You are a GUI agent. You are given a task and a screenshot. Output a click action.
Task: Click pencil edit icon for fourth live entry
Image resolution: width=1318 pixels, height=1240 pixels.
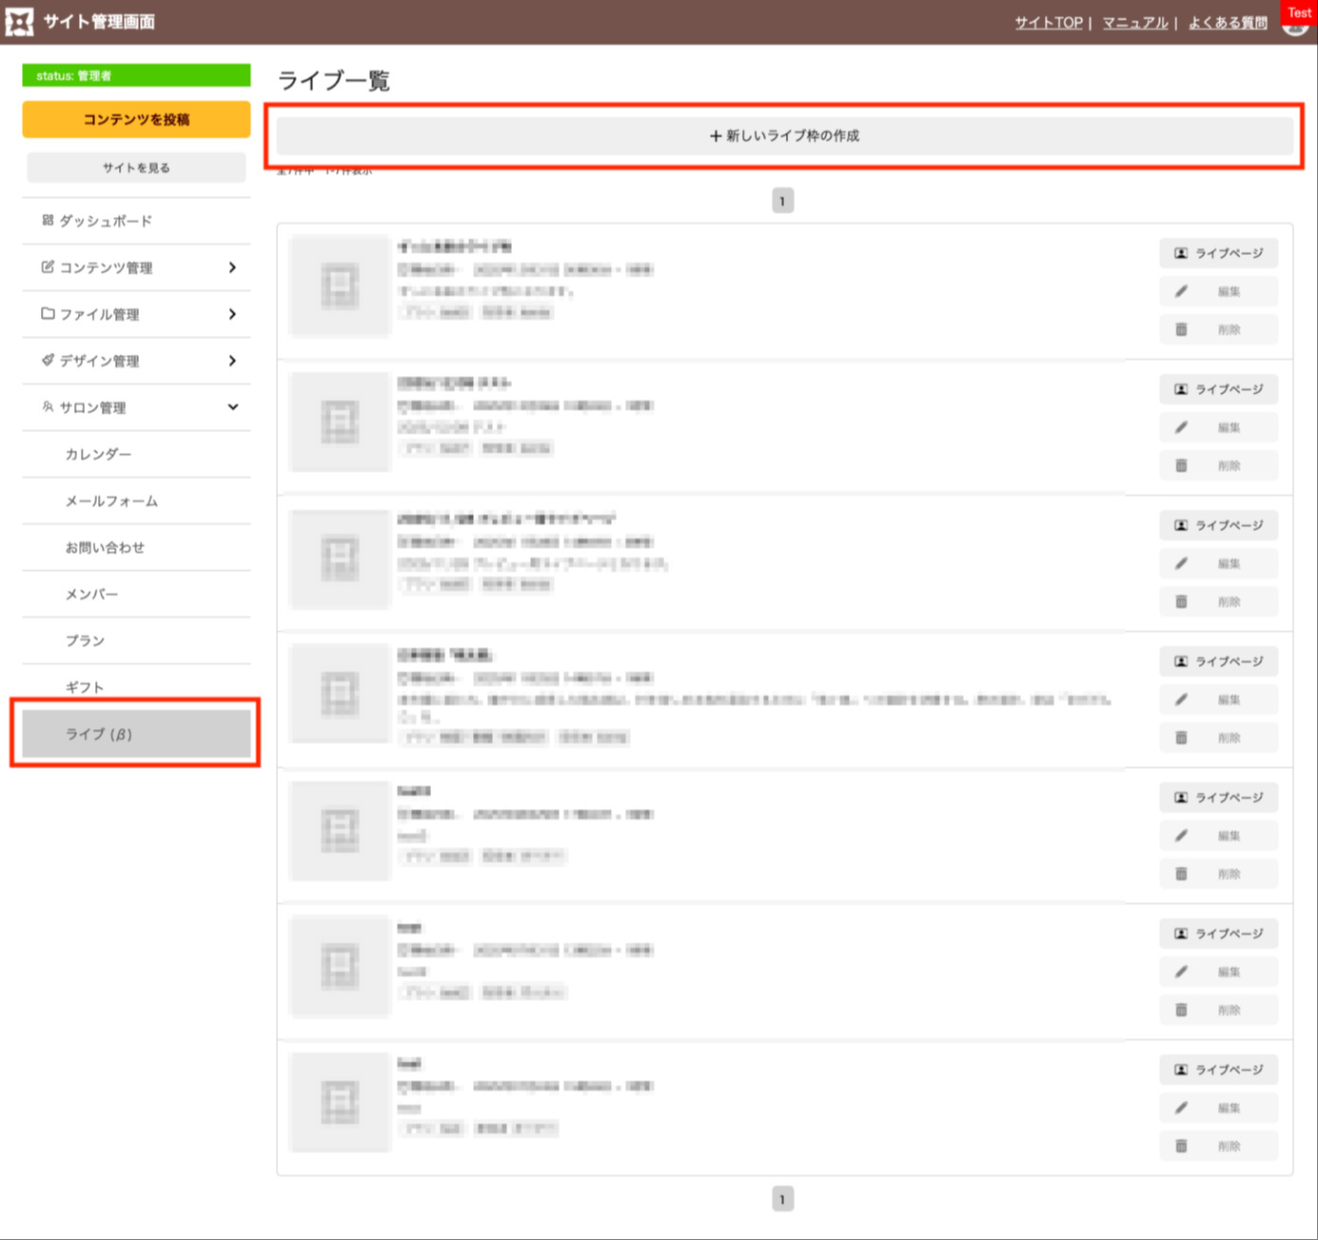coord(1181,699)
